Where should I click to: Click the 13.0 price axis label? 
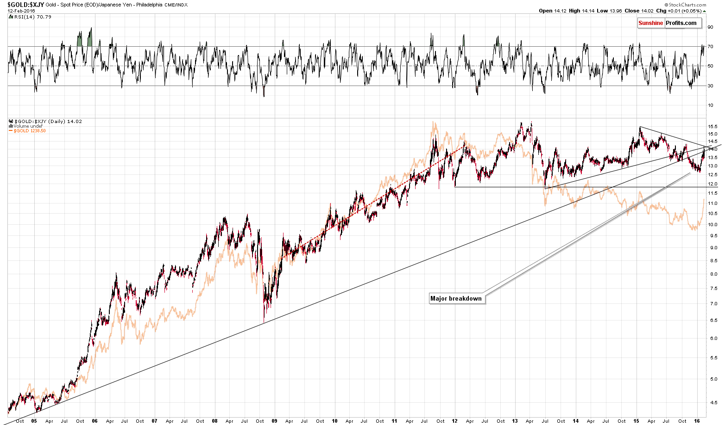[x=712, y=166]
